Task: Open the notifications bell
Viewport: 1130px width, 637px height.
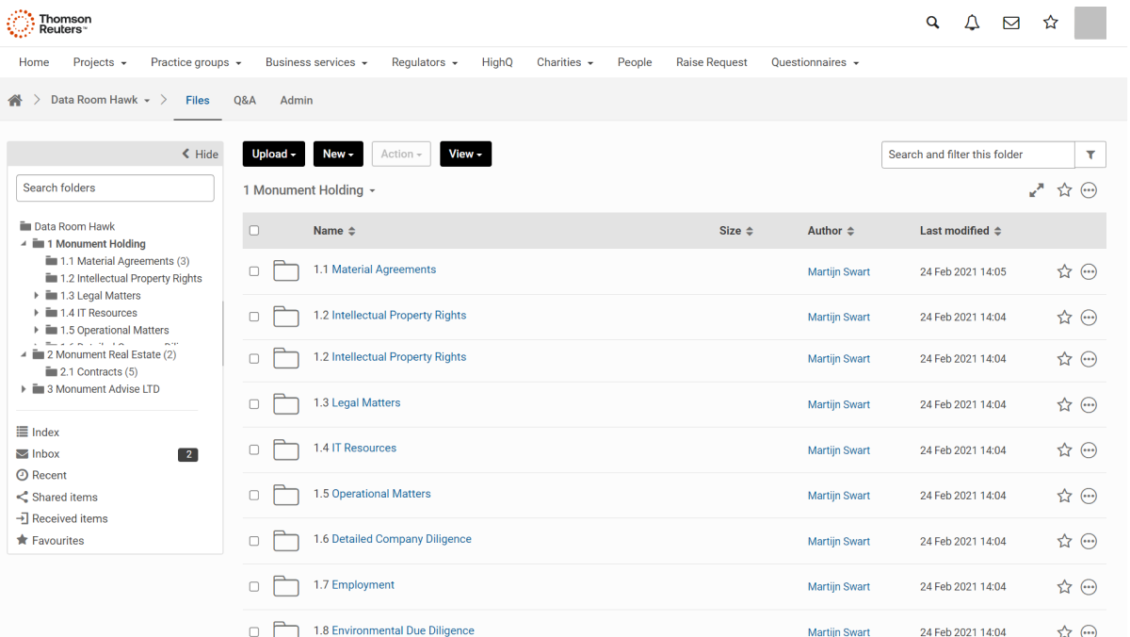Action: (972, 23)
